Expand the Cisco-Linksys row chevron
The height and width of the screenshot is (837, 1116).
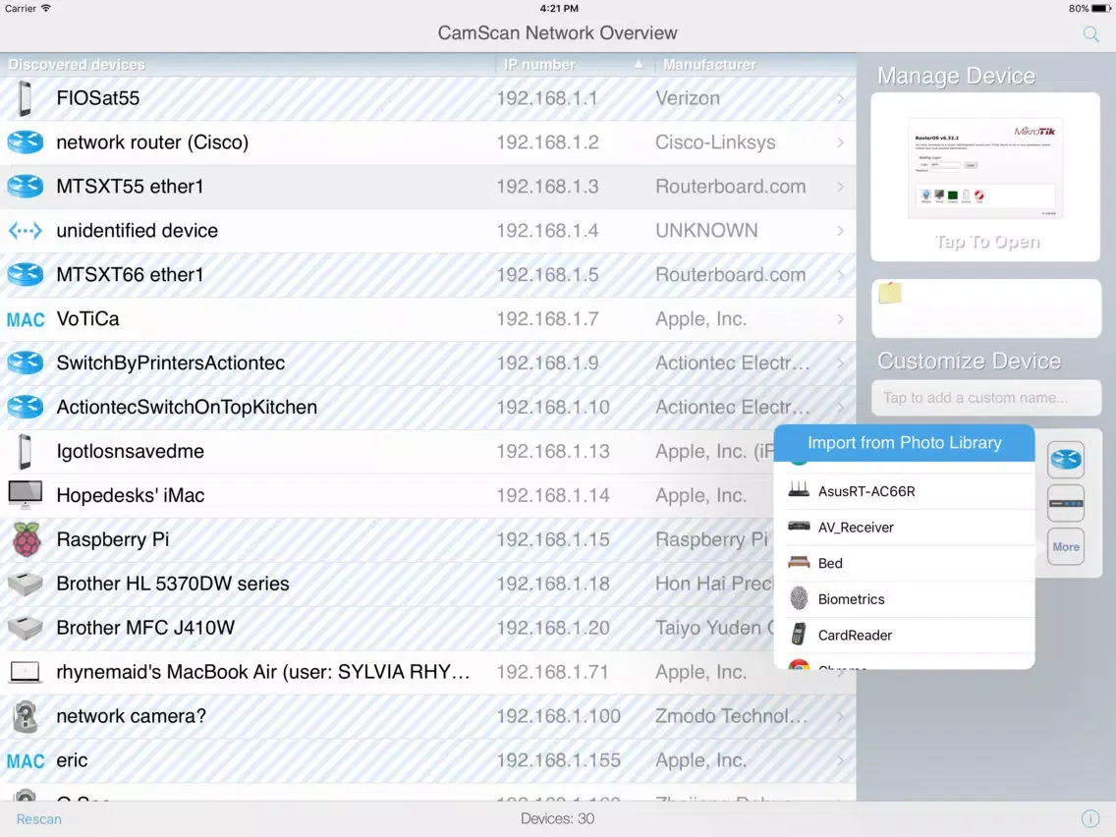point(841,142)
